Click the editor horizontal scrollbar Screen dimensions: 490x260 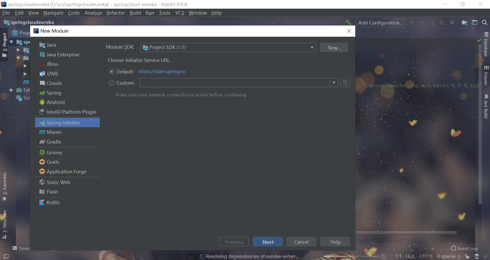point(406,232)
